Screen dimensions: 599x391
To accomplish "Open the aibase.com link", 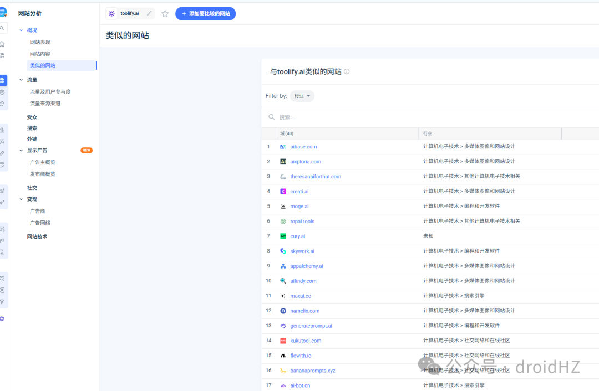I will tap(303, 147).
